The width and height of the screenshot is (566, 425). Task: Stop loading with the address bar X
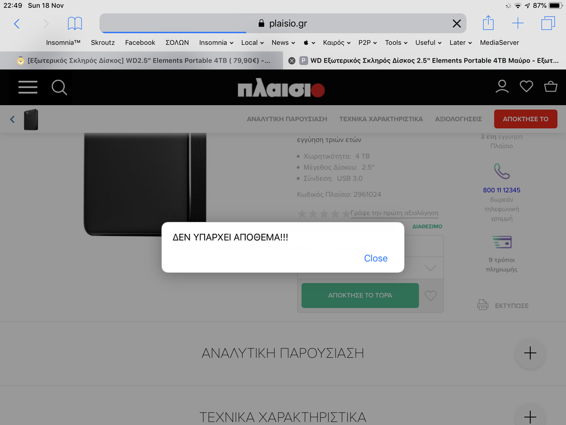coord(456,24)
